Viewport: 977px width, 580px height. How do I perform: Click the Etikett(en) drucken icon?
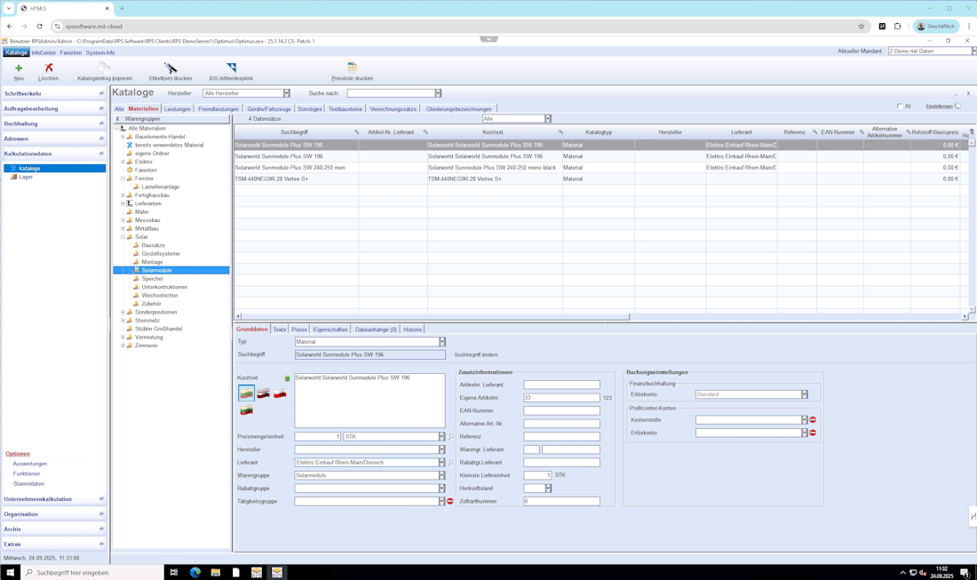[x=171, y=68]
